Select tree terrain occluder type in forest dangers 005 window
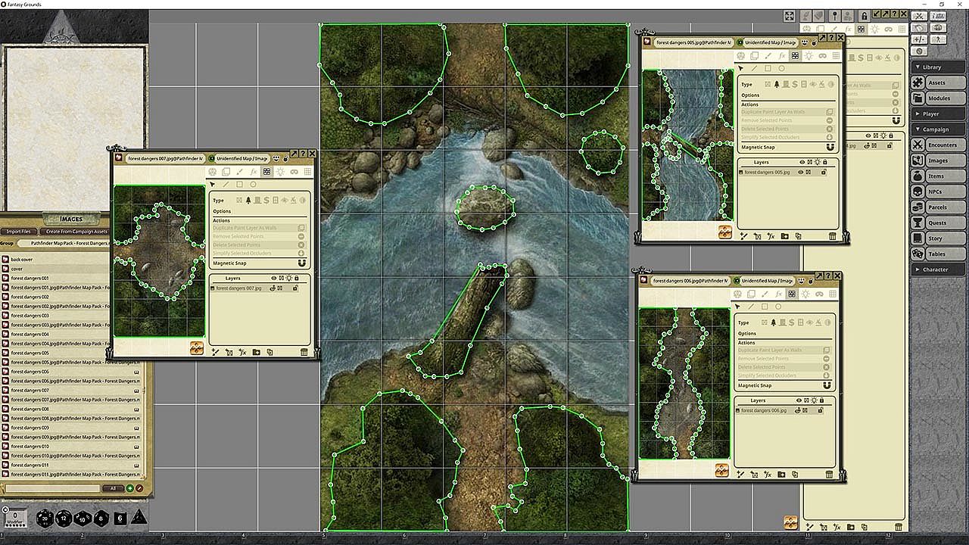Screen dimensions: 969x545 click(777, 84)
